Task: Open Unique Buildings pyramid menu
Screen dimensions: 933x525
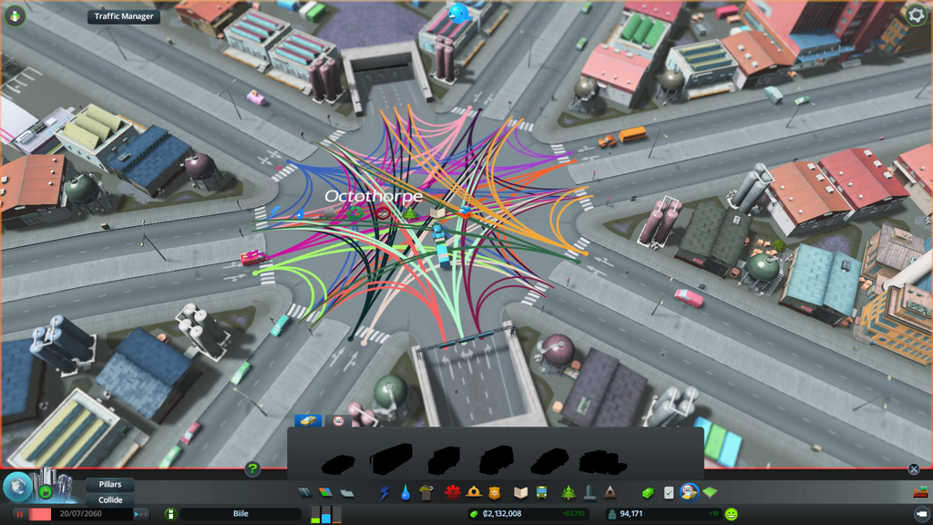Action: click(610, 492)
